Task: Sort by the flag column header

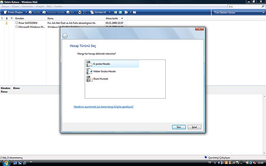Action: 12,18
